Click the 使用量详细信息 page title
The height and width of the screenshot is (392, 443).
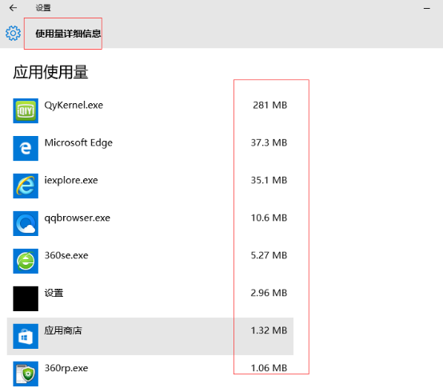click(x=68, y=34)
